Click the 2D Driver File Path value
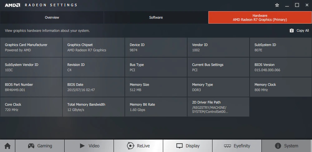Screen dimensions: 312x152 (x=210, y=110)
